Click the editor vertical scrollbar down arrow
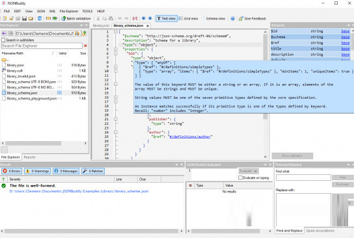The height and width of the screenshot is (238, 354). (265, 157)
